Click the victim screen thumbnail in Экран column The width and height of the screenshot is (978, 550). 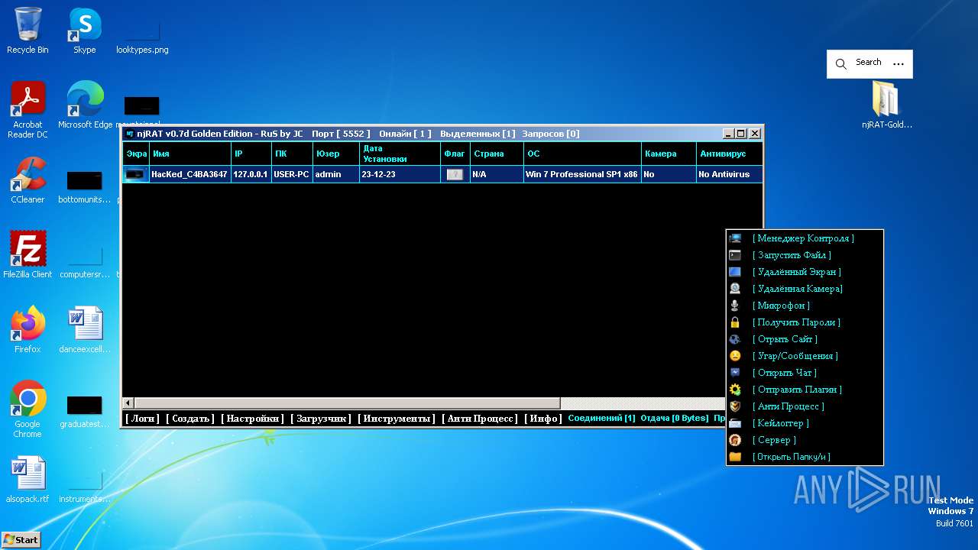pos(136,174)
